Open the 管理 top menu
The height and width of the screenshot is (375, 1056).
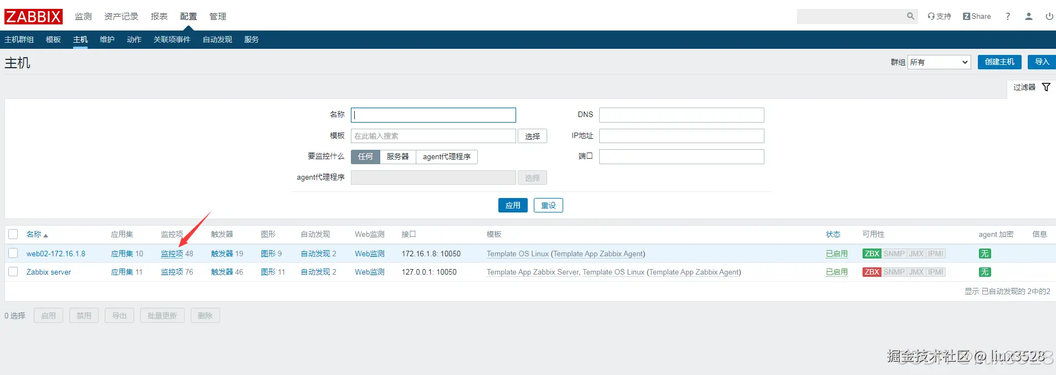click(218, 17)
